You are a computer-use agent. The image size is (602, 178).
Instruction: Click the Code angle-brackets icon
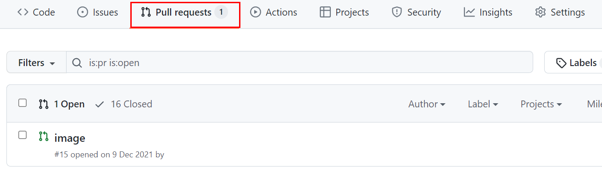click(x=22, y=12)
